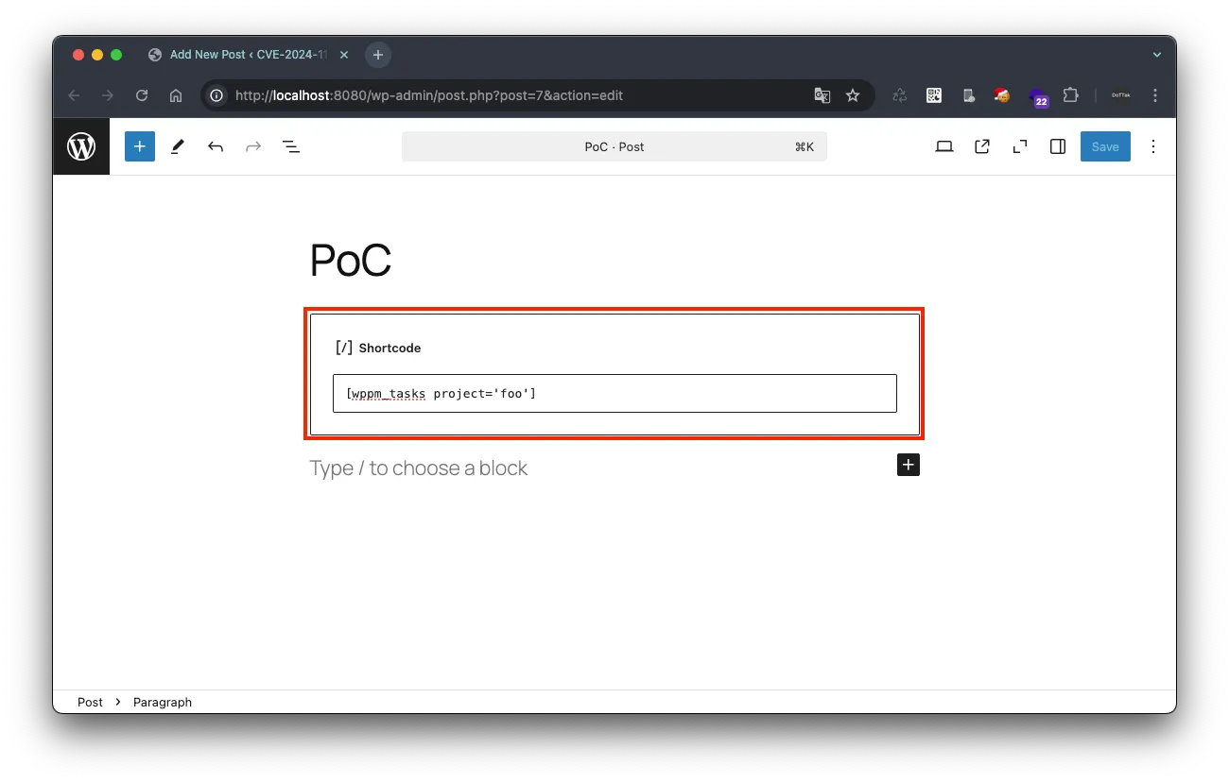This screenshot has height=783, width=1229.
Task: View the post in a new tab
Action: (x=982, y=146)
